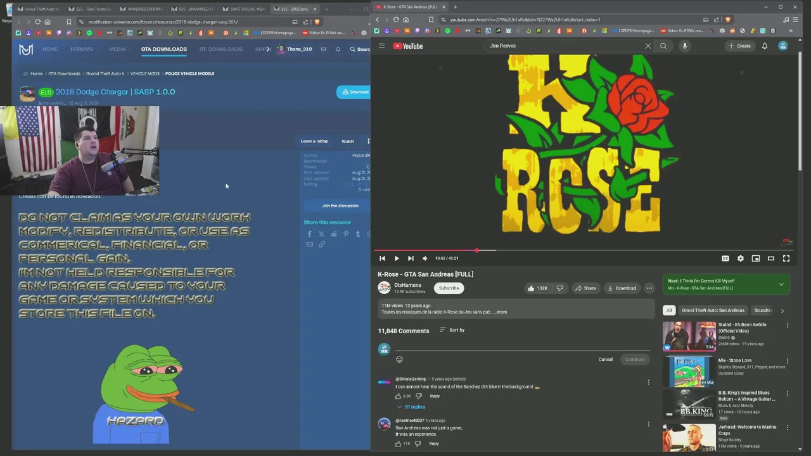Download the 2018 Dodge Charger resource

point(355,92)
